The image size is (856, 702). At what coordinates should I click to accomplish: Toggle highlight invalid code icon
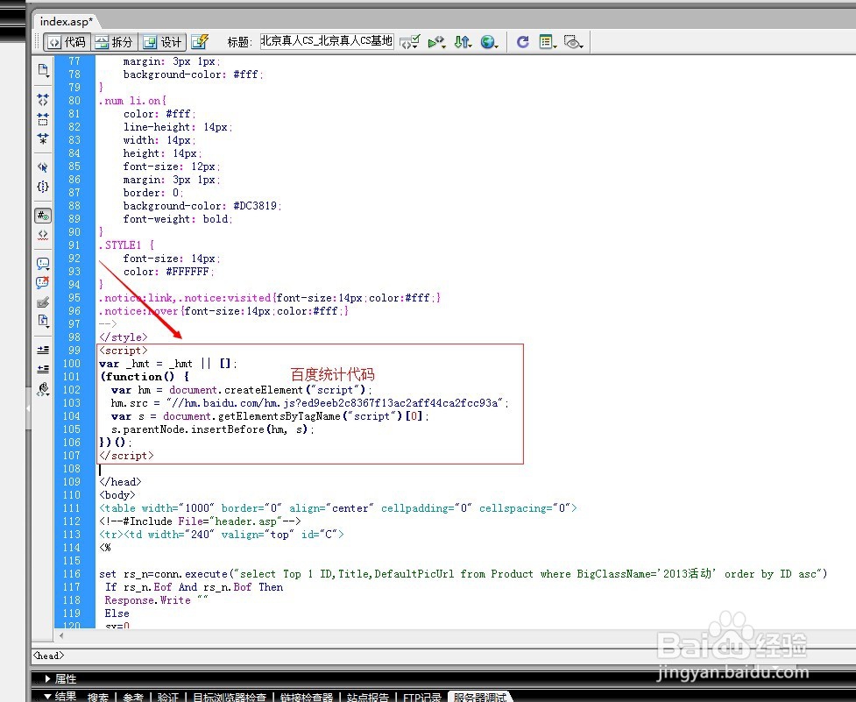coord(43,235)
